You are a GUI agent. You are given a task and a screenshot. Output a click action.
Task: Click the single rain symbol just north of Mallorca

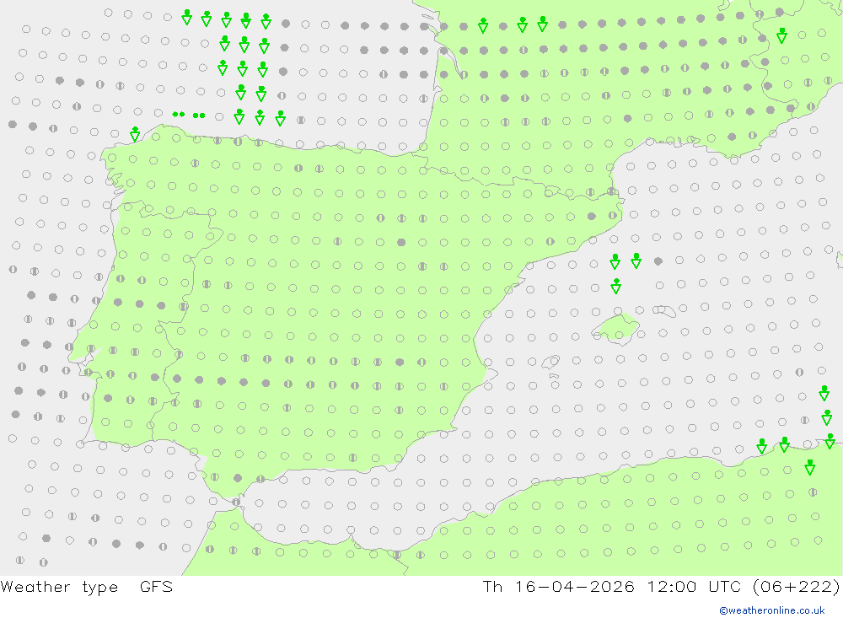click(x=616, y=286)
